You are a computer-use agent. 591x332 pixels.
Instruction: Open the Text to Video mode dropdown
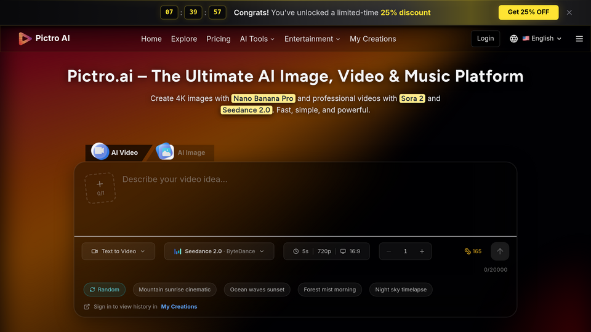click(x=118, y=251)
